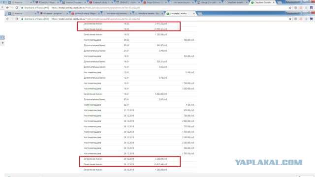Switch to Люди (Ethics) tab in upper window

tap(156, 2)
